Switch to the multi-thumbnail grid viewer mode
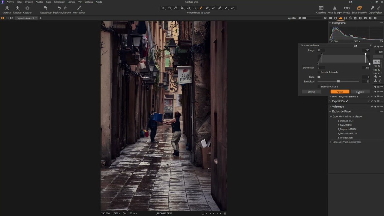 (3, 18)
